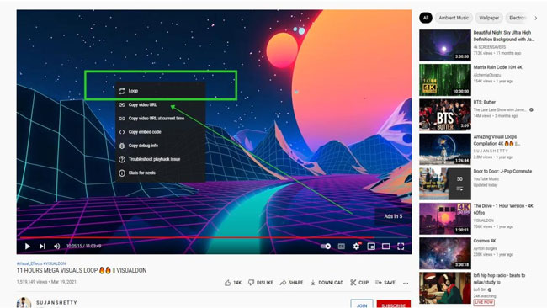
Task: Open lofi hip hop radio thumbnail
Action: [445, 288]
